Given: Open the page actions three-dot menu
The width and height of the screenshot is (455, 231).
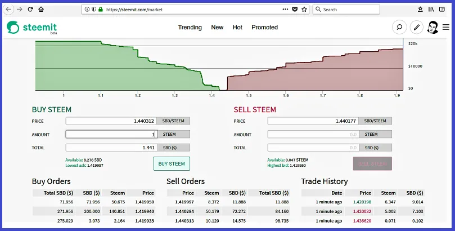Looking at the screenshot, I should 285,10.
